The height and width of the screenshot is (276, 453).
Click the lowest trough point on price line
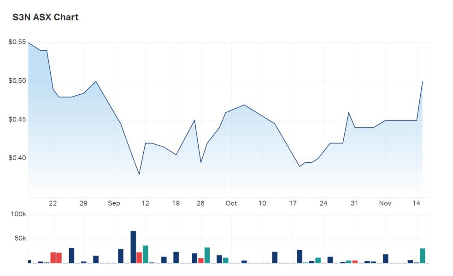click(139, 174)
